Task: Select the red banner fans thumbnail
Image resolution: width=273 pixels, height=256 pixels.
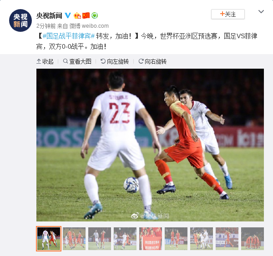Action: (x=151, y=239)
